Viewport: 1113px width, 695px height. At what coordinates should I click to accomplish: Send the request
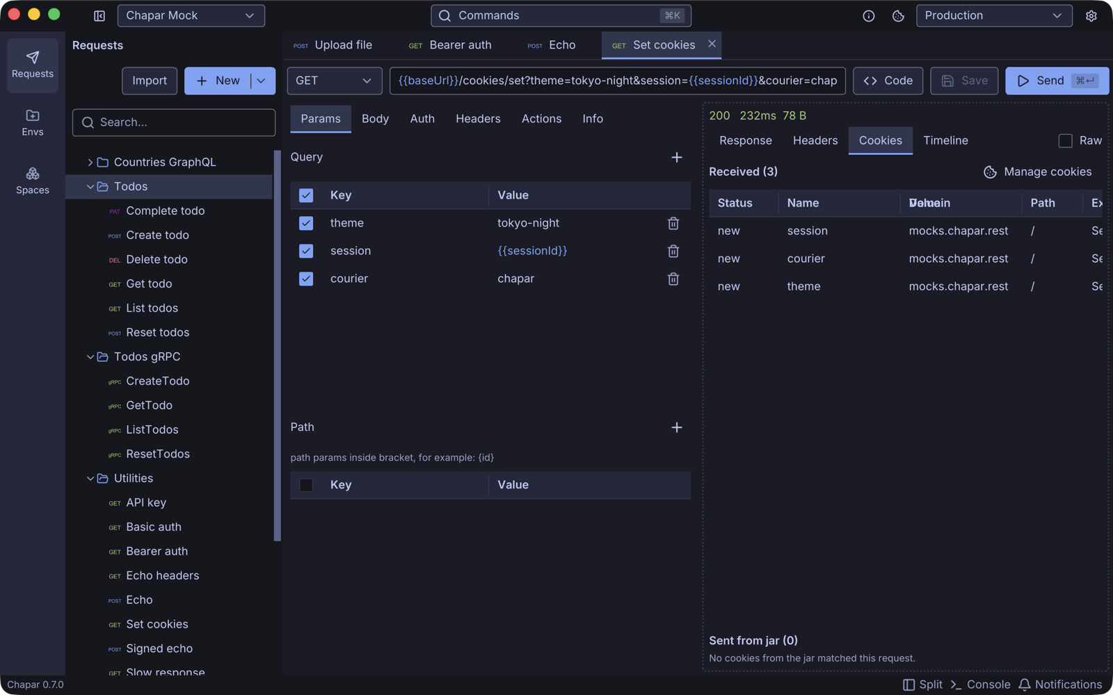click(x=1057, y=81)
